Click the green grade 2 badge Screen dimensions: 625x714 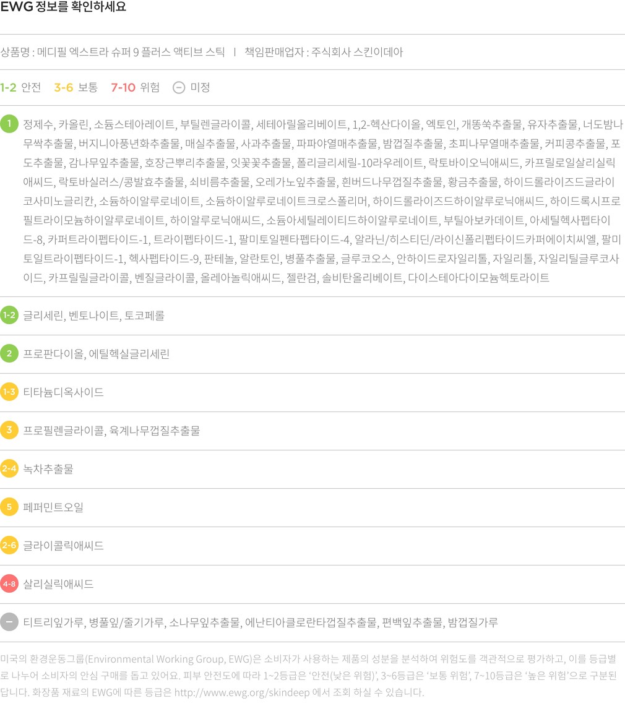pyautogui.click(x=9, y=354)
